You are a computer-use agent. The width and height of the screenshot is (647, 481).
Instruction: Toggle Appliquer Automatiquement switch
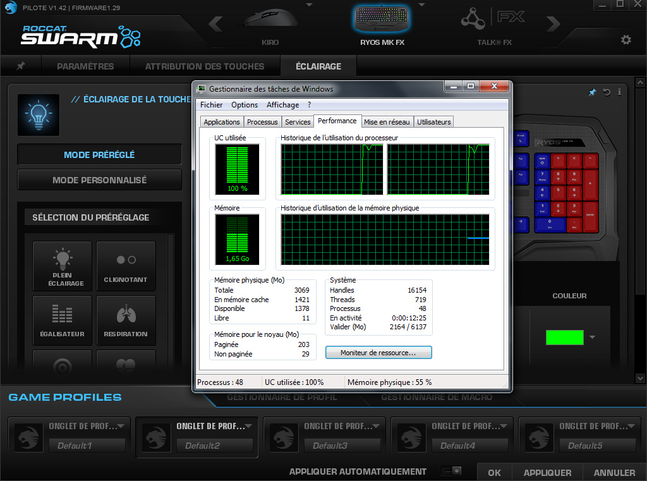point(450,471)
